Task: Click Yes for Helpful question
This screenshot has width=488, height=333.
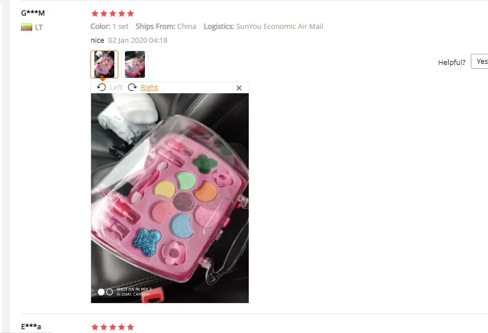Action: (480, 61)
